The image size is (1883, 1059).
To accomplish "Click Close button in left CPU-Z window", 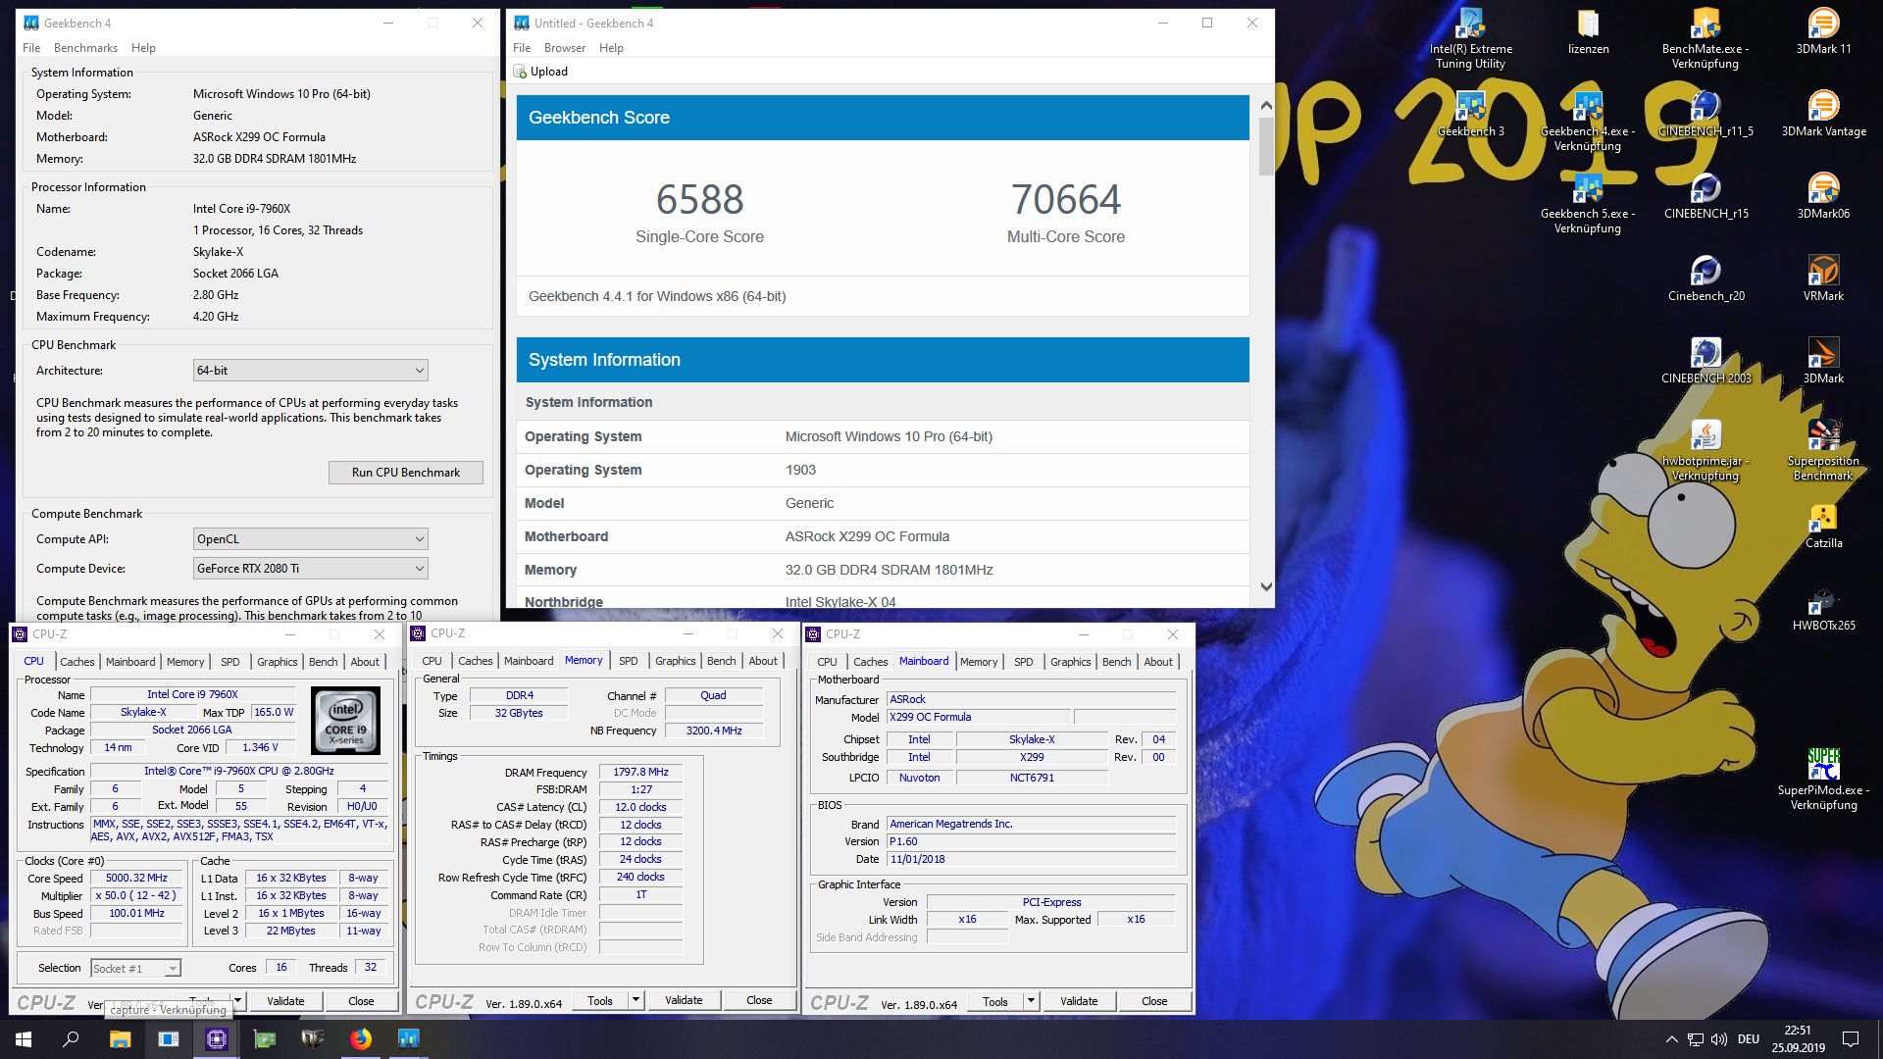I will pyautogui.click(x=361, y=1001).
